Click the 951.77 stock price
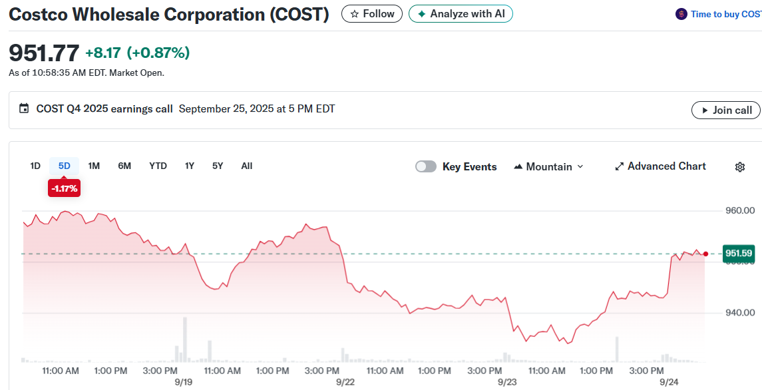 click(x=44, y=53)
